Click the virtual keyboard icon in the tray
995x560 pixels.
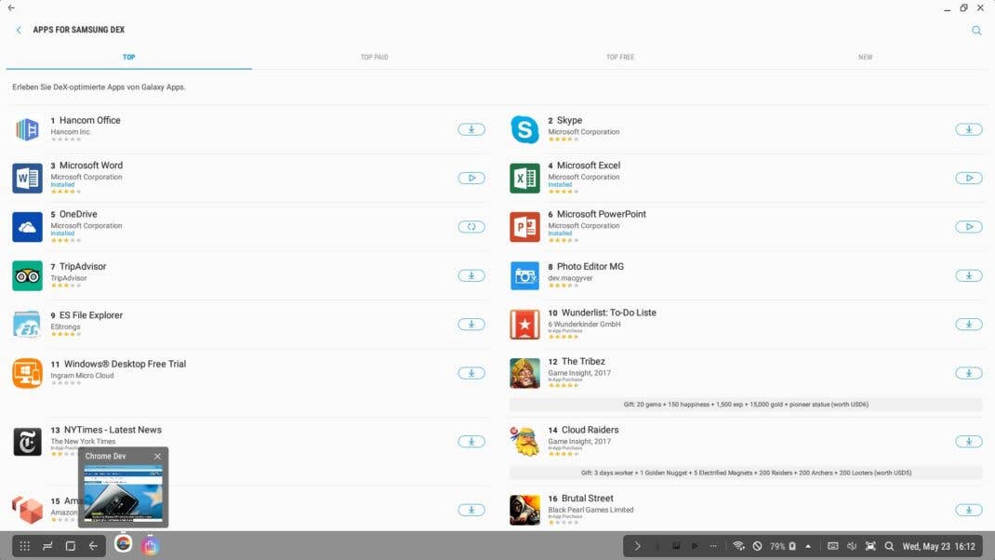coord(830,546)
